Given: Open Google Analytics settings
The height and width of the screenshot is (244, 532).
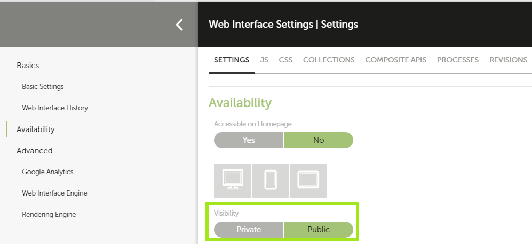Looking at the screenshot, I should (x=47, y=172).
